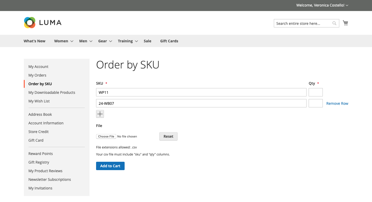The height and width of the screenshot is (202, 372).
Task: Navigate to Reward Points
Action: click(x=41, y=153)
